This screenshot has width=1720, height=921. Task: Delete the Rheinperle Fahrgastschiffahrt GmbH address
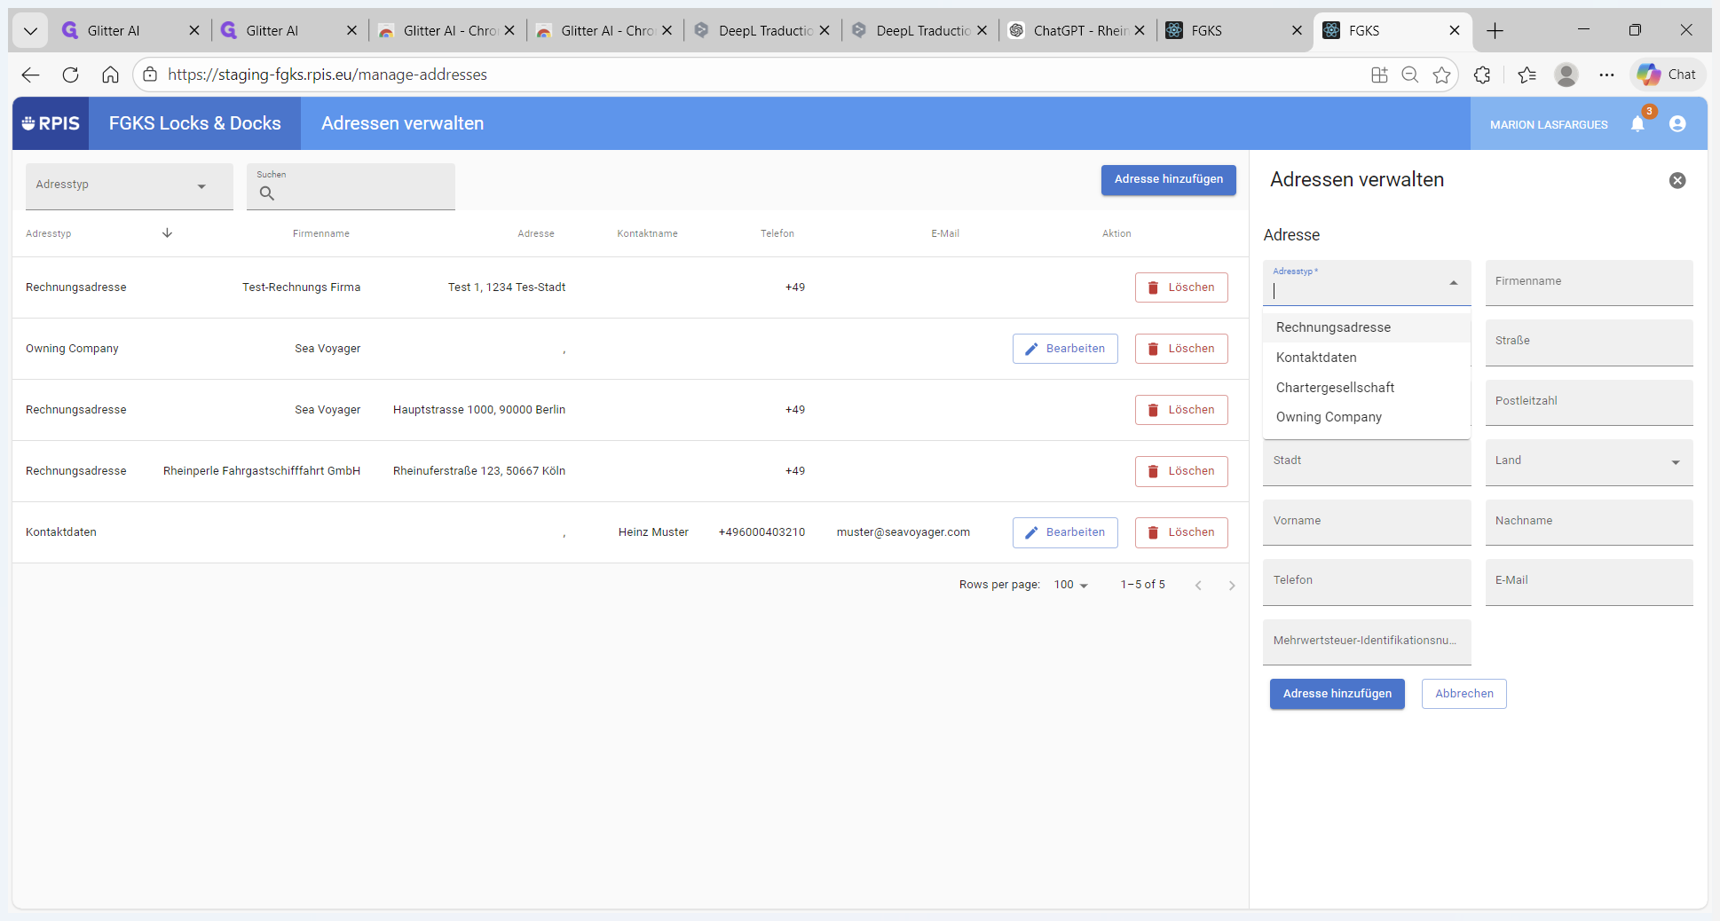pos(1181,471)
